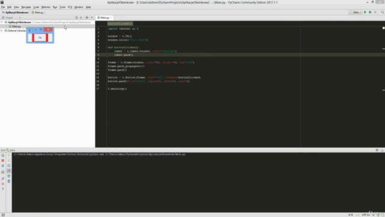Pause output with blue pause icon
Image resolution: width=385 pixels, height=217 pixels.
tap(2, 166)
